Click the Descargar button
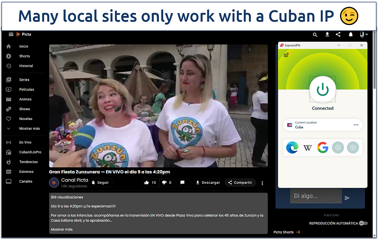This screenshot has height=239, width=378. point(208,183)
